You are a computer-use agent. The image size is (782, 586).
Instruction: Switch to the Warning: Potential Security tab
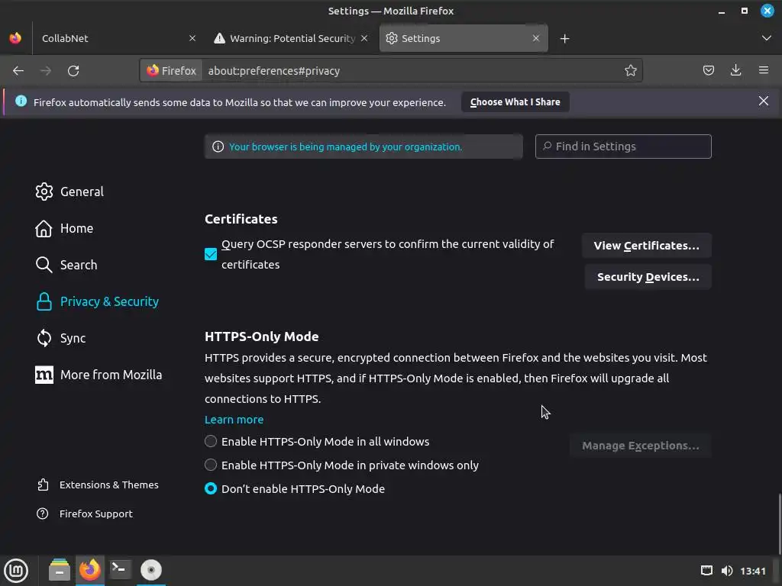tap(291, 38)
